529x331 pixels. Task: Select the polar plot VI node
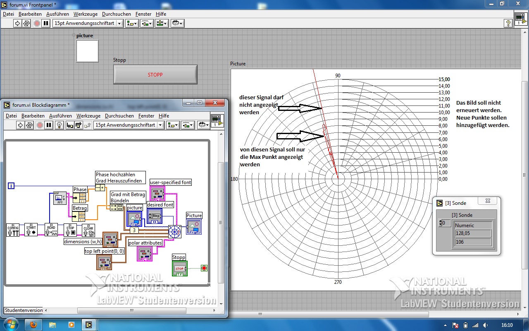[175, 232]
